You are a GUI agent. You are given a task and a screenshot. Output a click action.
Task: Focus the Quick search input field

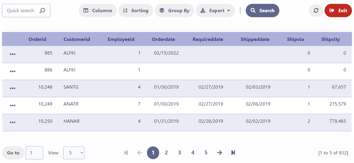click(x=21, y=10)
